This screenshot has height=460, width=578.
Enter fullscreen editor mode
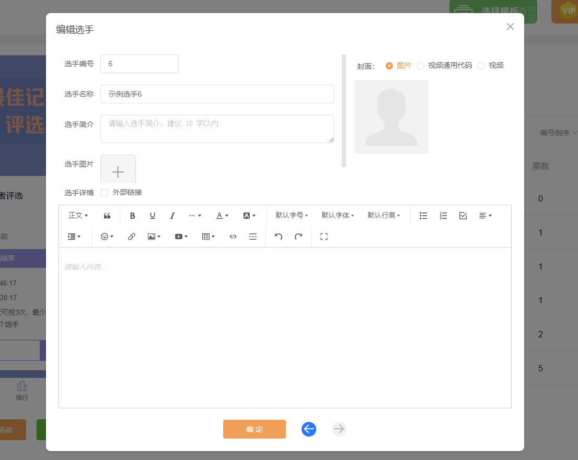(323, 237)
